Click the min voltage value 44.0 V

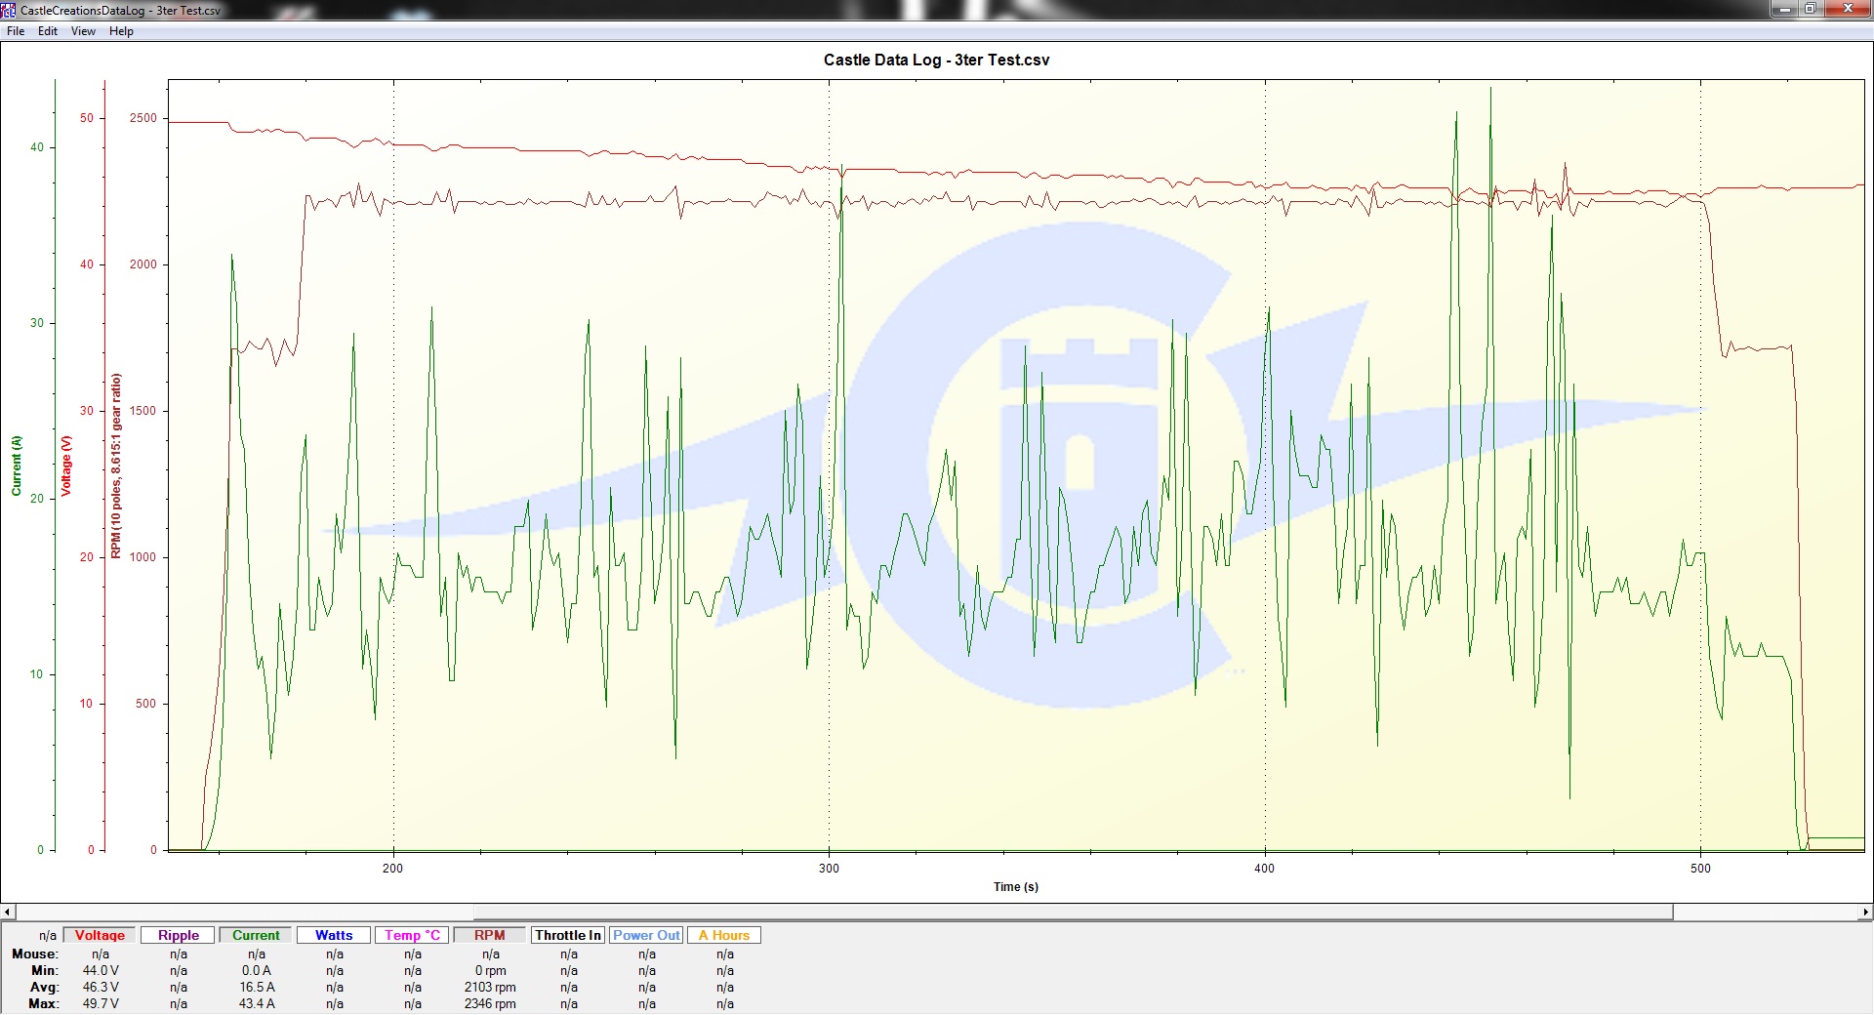tap(101, 970)
